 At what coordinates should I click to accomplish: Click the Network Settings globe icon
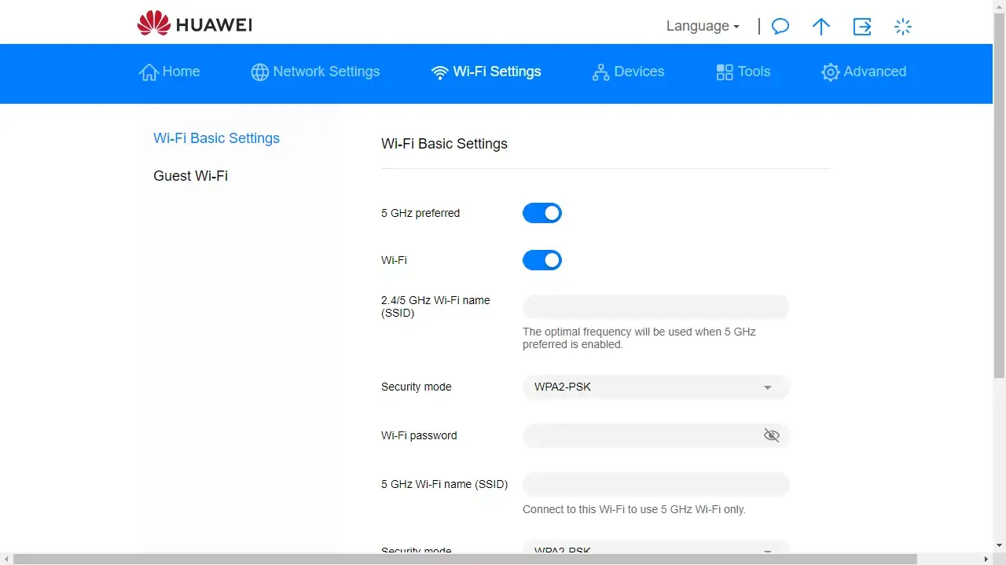259,72
